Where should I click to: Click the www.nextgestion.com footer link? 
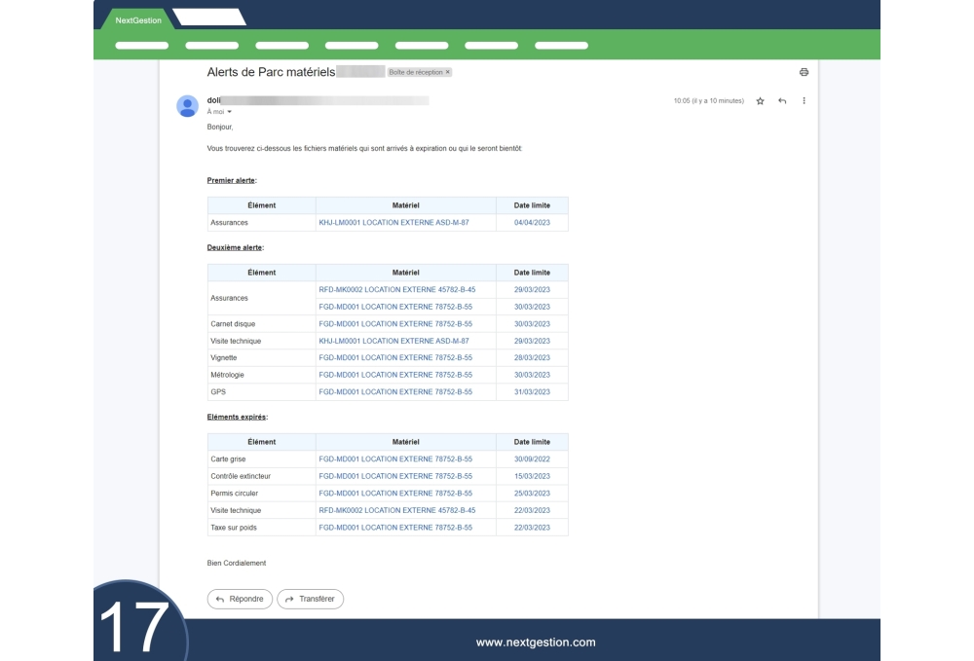535,643
